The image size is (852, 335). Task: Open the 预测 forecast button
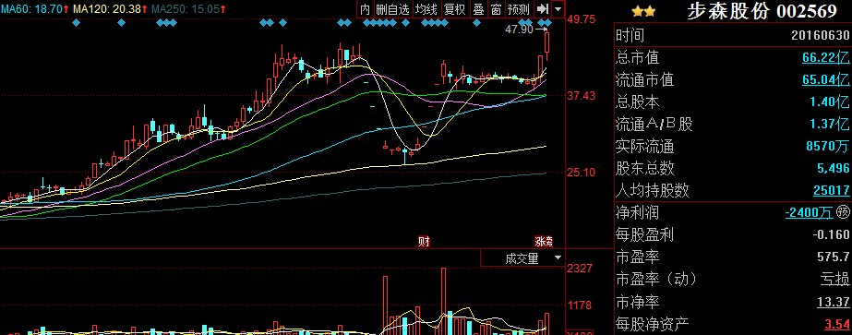click(x=519, y=9)
